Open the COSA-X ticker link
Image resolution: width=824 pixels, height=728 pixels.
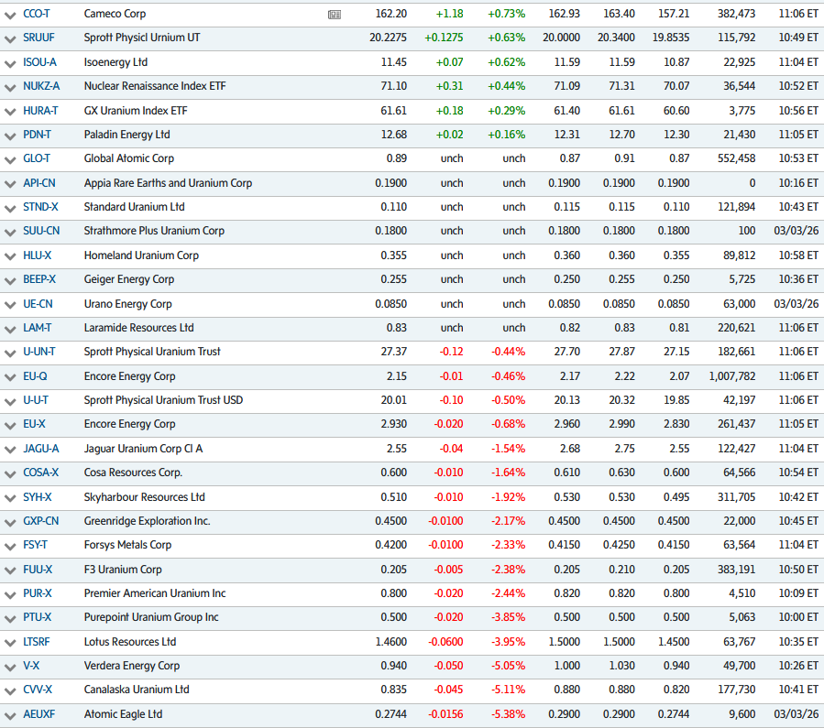click(40, 473)
